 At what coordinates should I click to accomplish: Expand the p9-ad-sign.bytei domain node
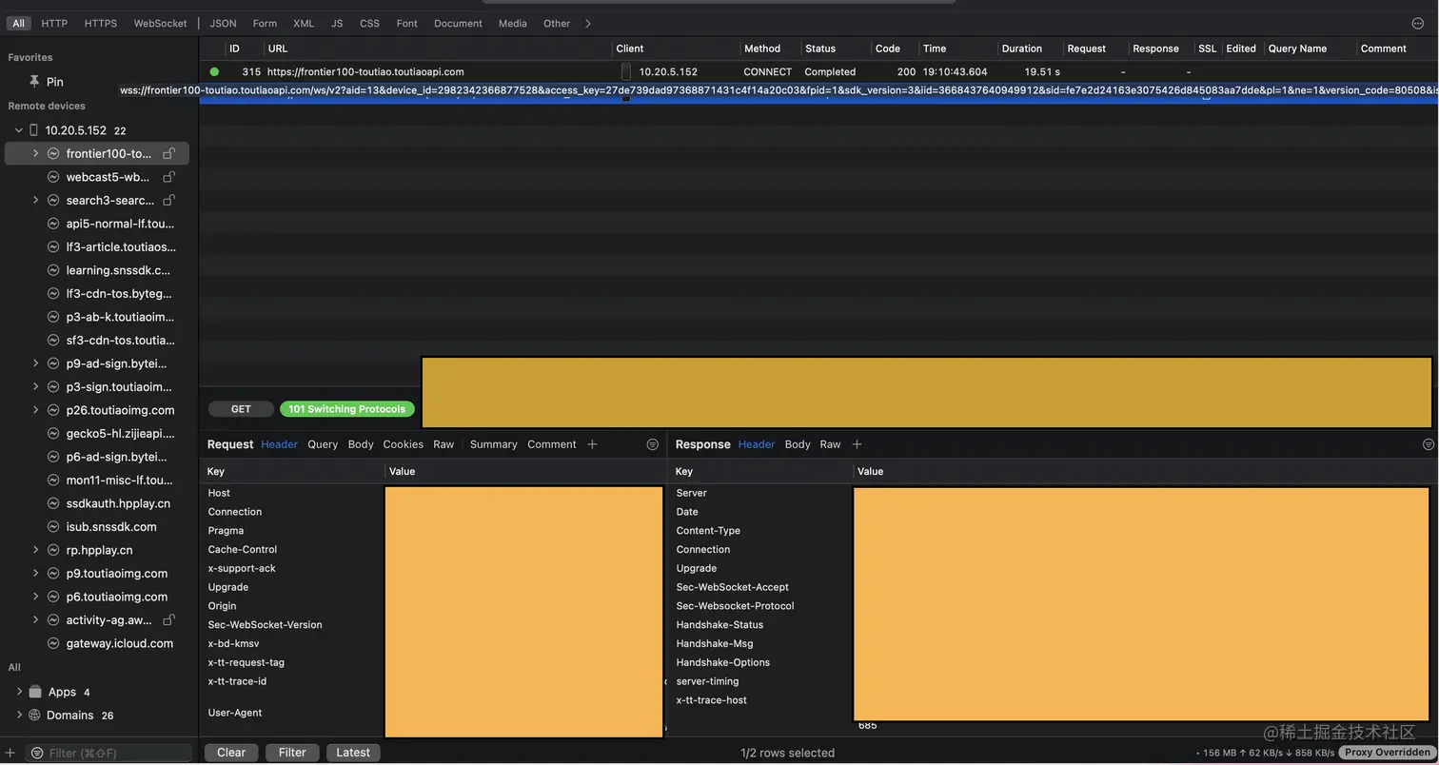pos(35,363)
